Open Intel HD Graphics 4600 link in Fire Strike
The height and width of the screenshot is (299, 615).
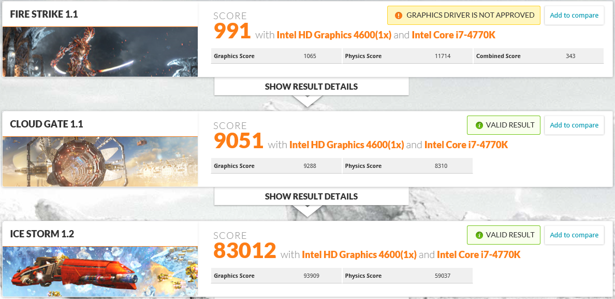(x=334, y=35)
